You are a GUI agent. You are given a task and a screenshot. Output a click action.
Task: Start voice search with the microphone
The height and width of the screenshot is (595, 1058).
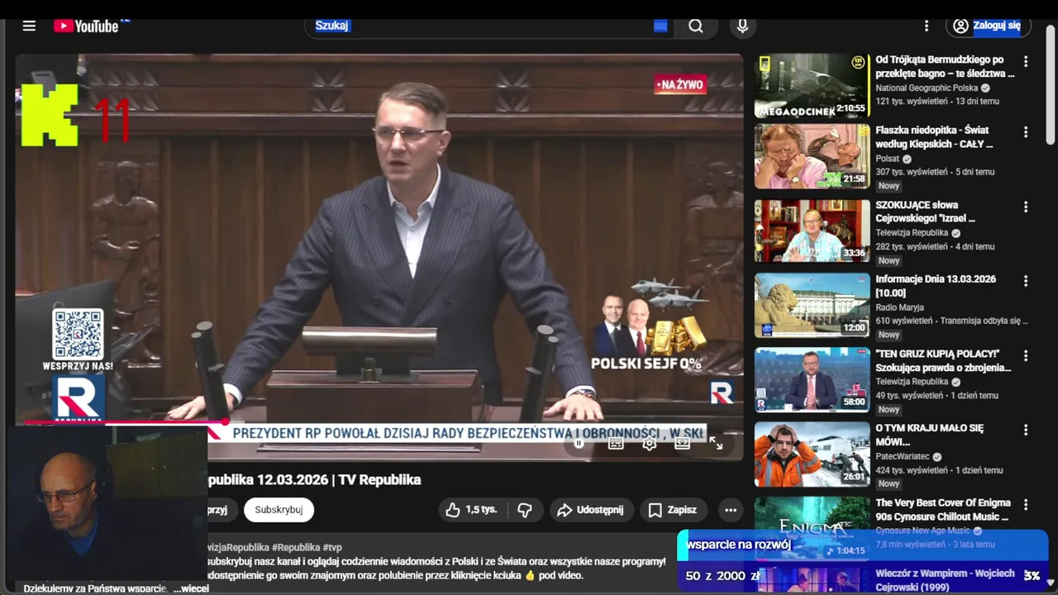click(742, 26)
